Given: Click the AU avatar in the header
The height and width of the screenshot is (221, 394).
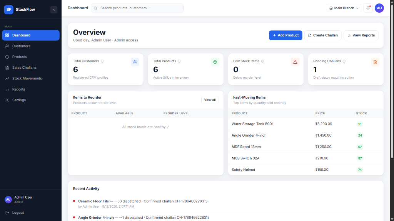Looking at the screenshot, I should (379, 8).
